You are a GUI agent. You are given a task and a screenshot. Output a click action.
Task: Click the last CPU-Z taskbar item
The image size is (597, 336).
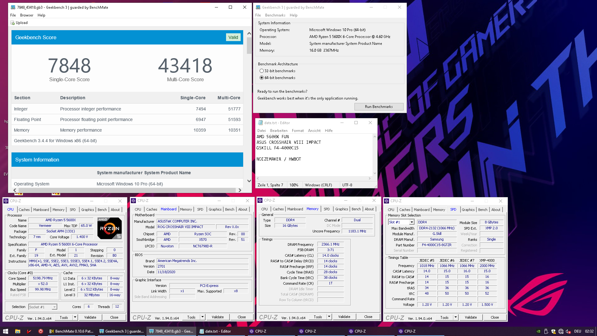point(420,331)
